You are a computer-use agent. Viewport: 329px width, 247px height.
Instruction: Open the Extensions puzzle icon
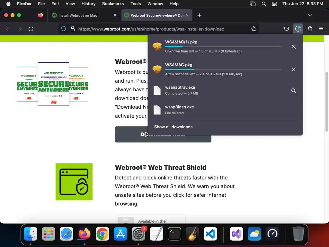click(x=310, y=29)
